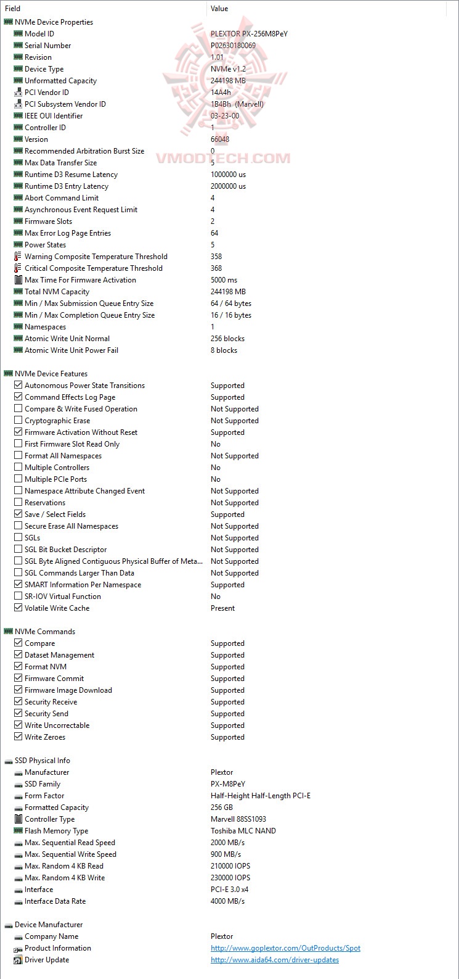The height and width of the screenshot is (979, 459).
Task: Select the Device Manufacturer section icon
Action: coord(8,925)
